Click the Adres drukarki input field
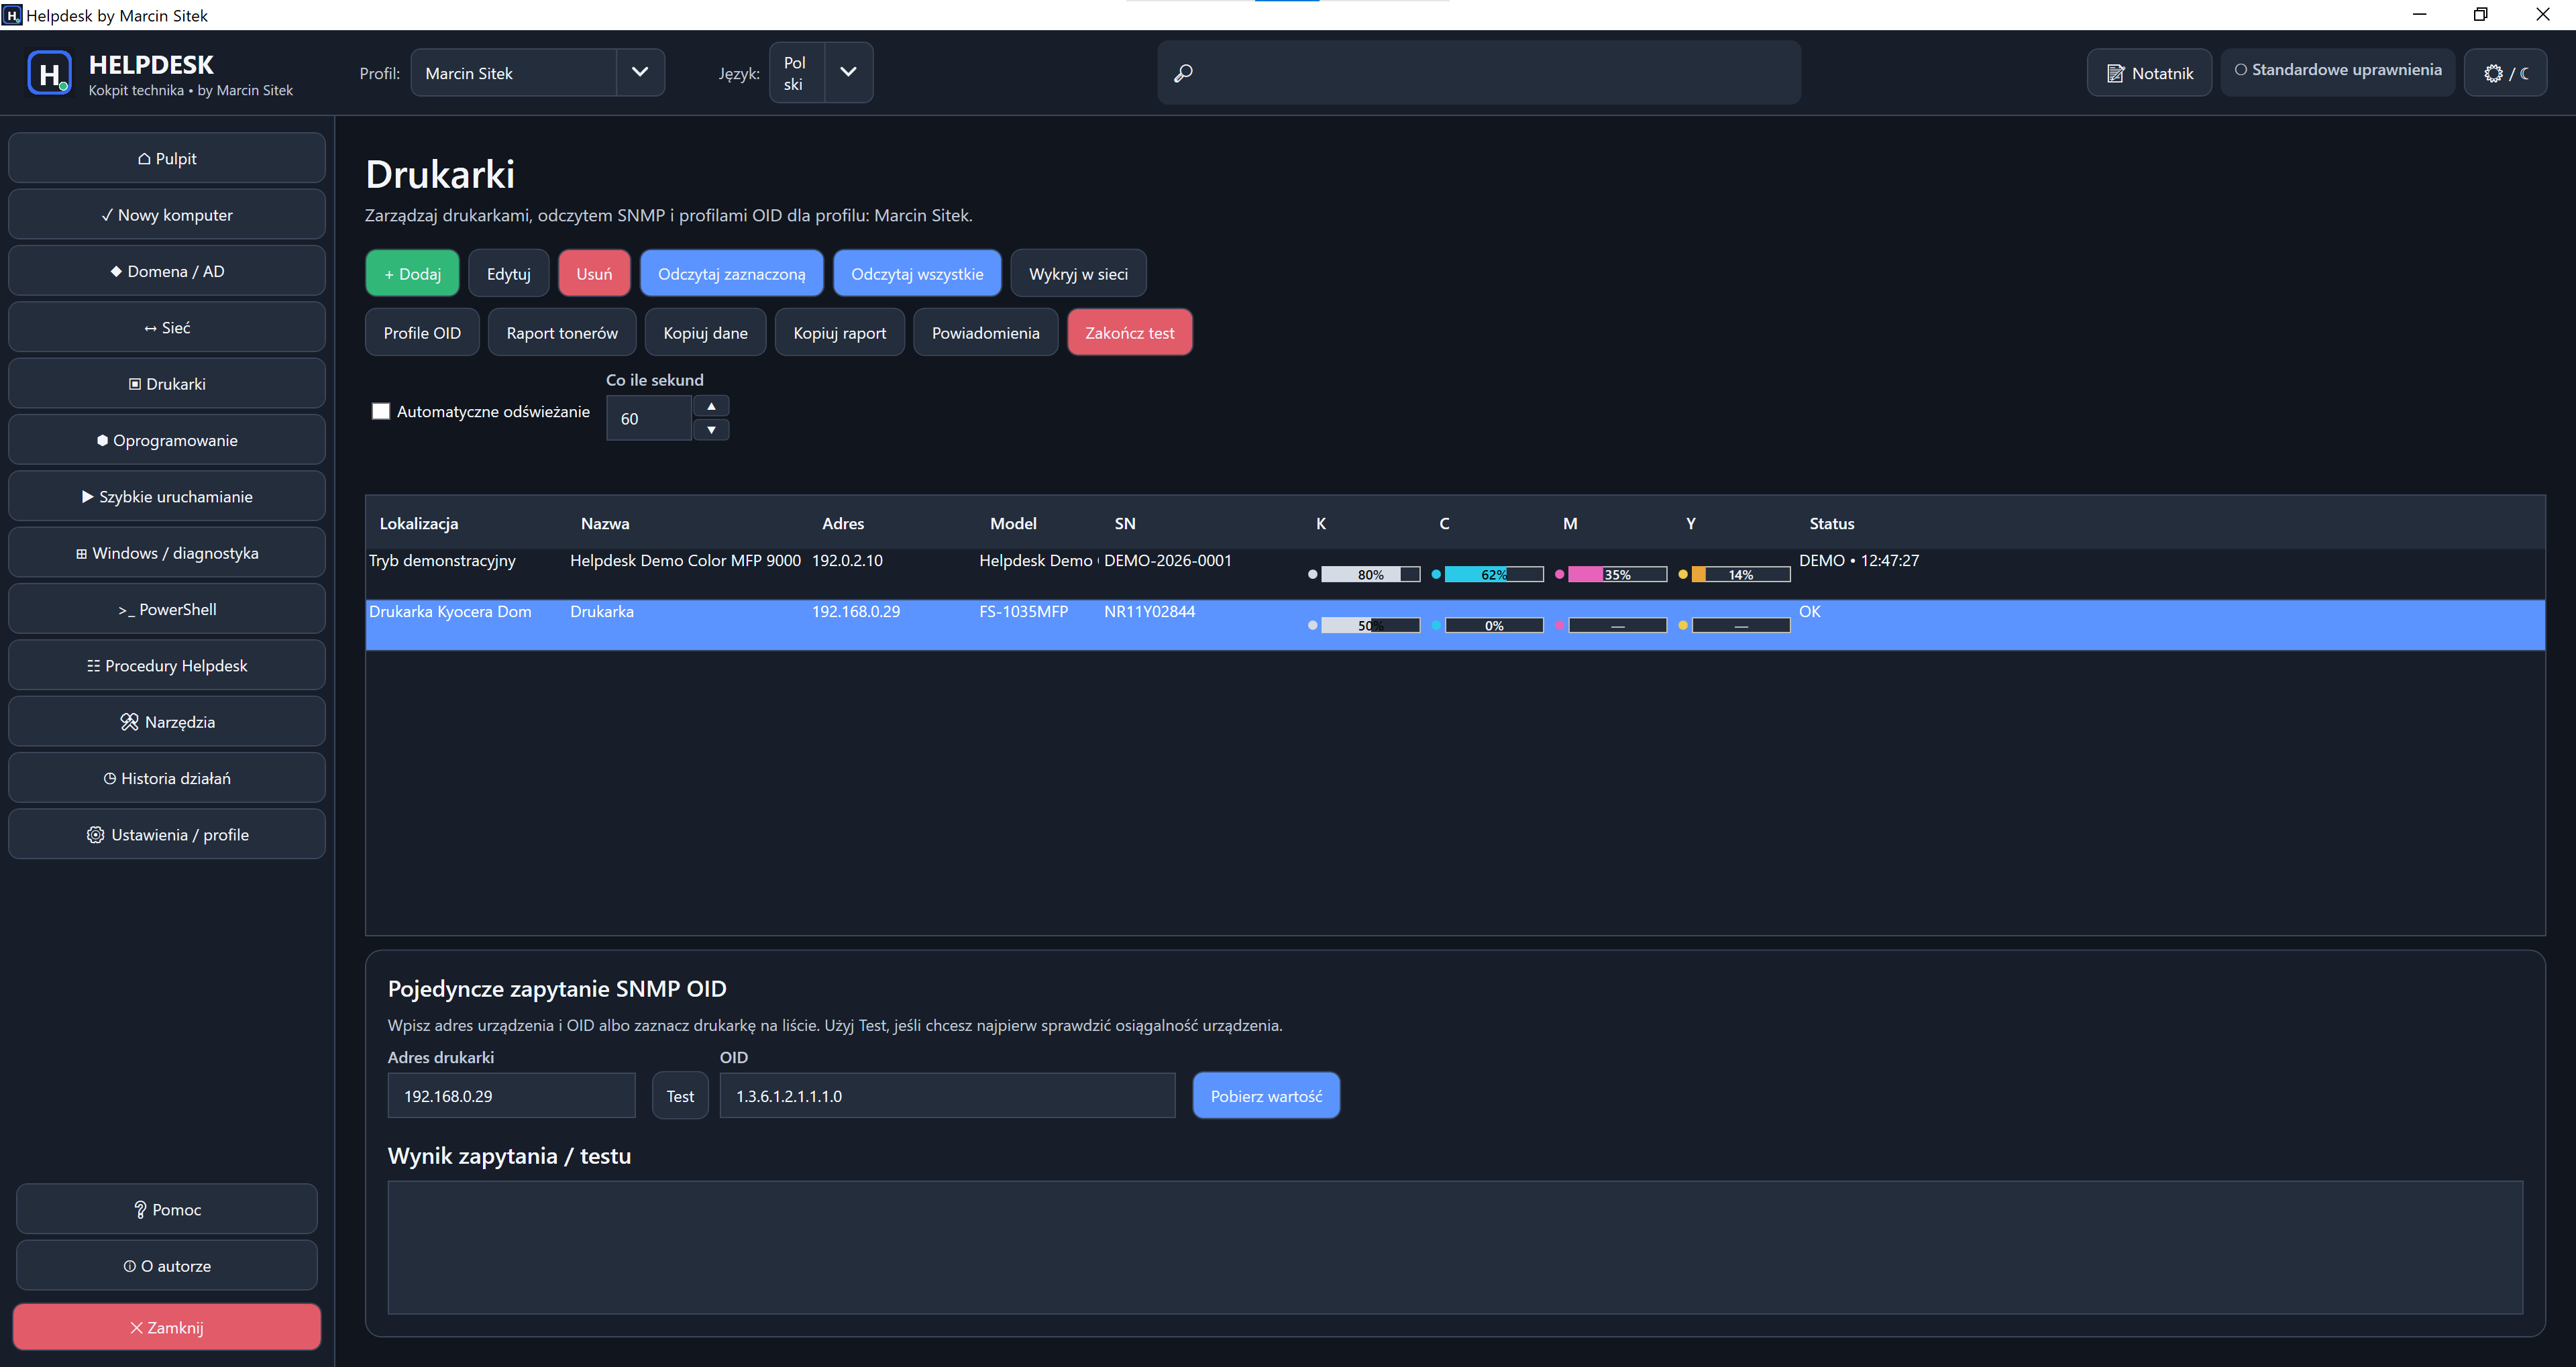 [511, 1096]
